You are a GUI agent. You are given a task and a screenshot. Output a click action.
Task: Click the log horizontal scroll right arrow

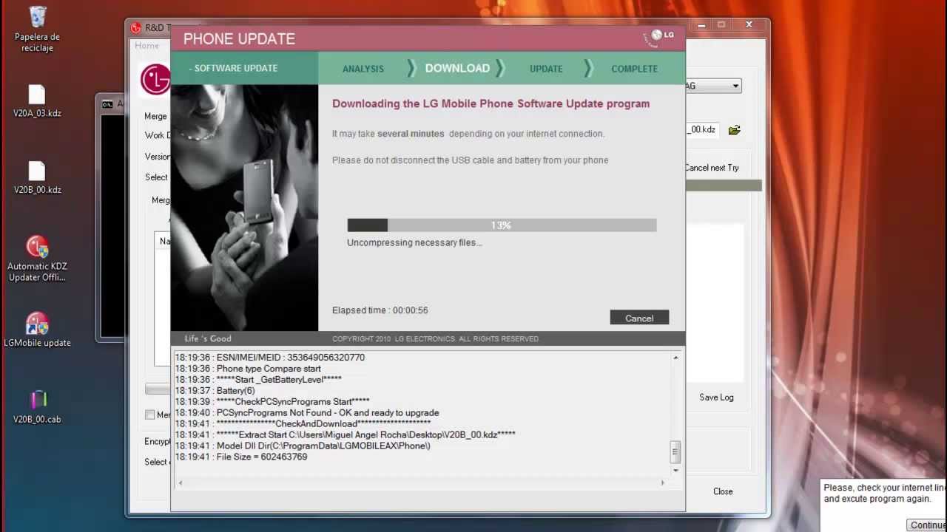662,482
